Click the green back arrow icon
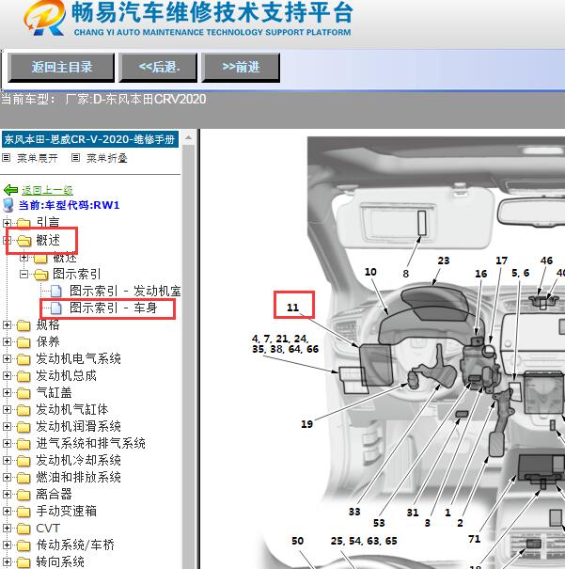The height and width of the screenshot is (569, 565). (10, 189)
